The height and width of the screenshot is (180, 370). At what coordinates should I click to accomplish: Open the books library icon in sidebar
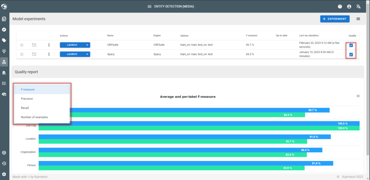click(4, 73)
